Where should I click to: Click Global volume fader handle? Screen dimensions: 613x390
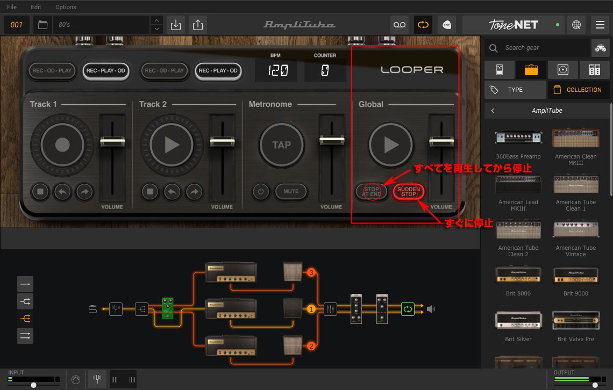442,141
